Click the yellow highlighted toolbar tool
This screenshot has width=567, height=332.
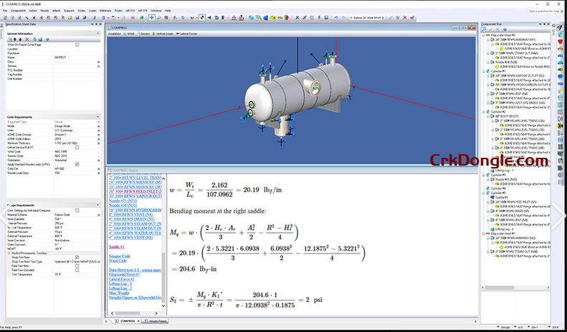point(202,17)
